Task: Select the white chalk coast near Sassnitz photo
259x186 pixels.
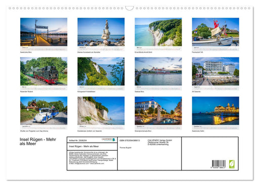Action: (101, 111)
